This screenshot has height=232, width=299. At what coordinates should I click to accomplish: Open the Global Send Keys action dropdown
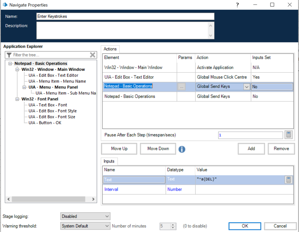pos(247,87)
